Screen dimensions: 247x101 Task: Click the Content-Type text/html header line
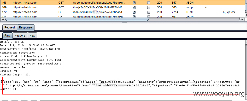point(30,49)
